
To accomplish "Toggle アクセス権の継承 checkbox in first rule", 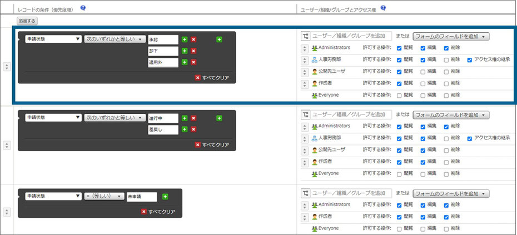I will pyautogui.click(x=470, y=59).
